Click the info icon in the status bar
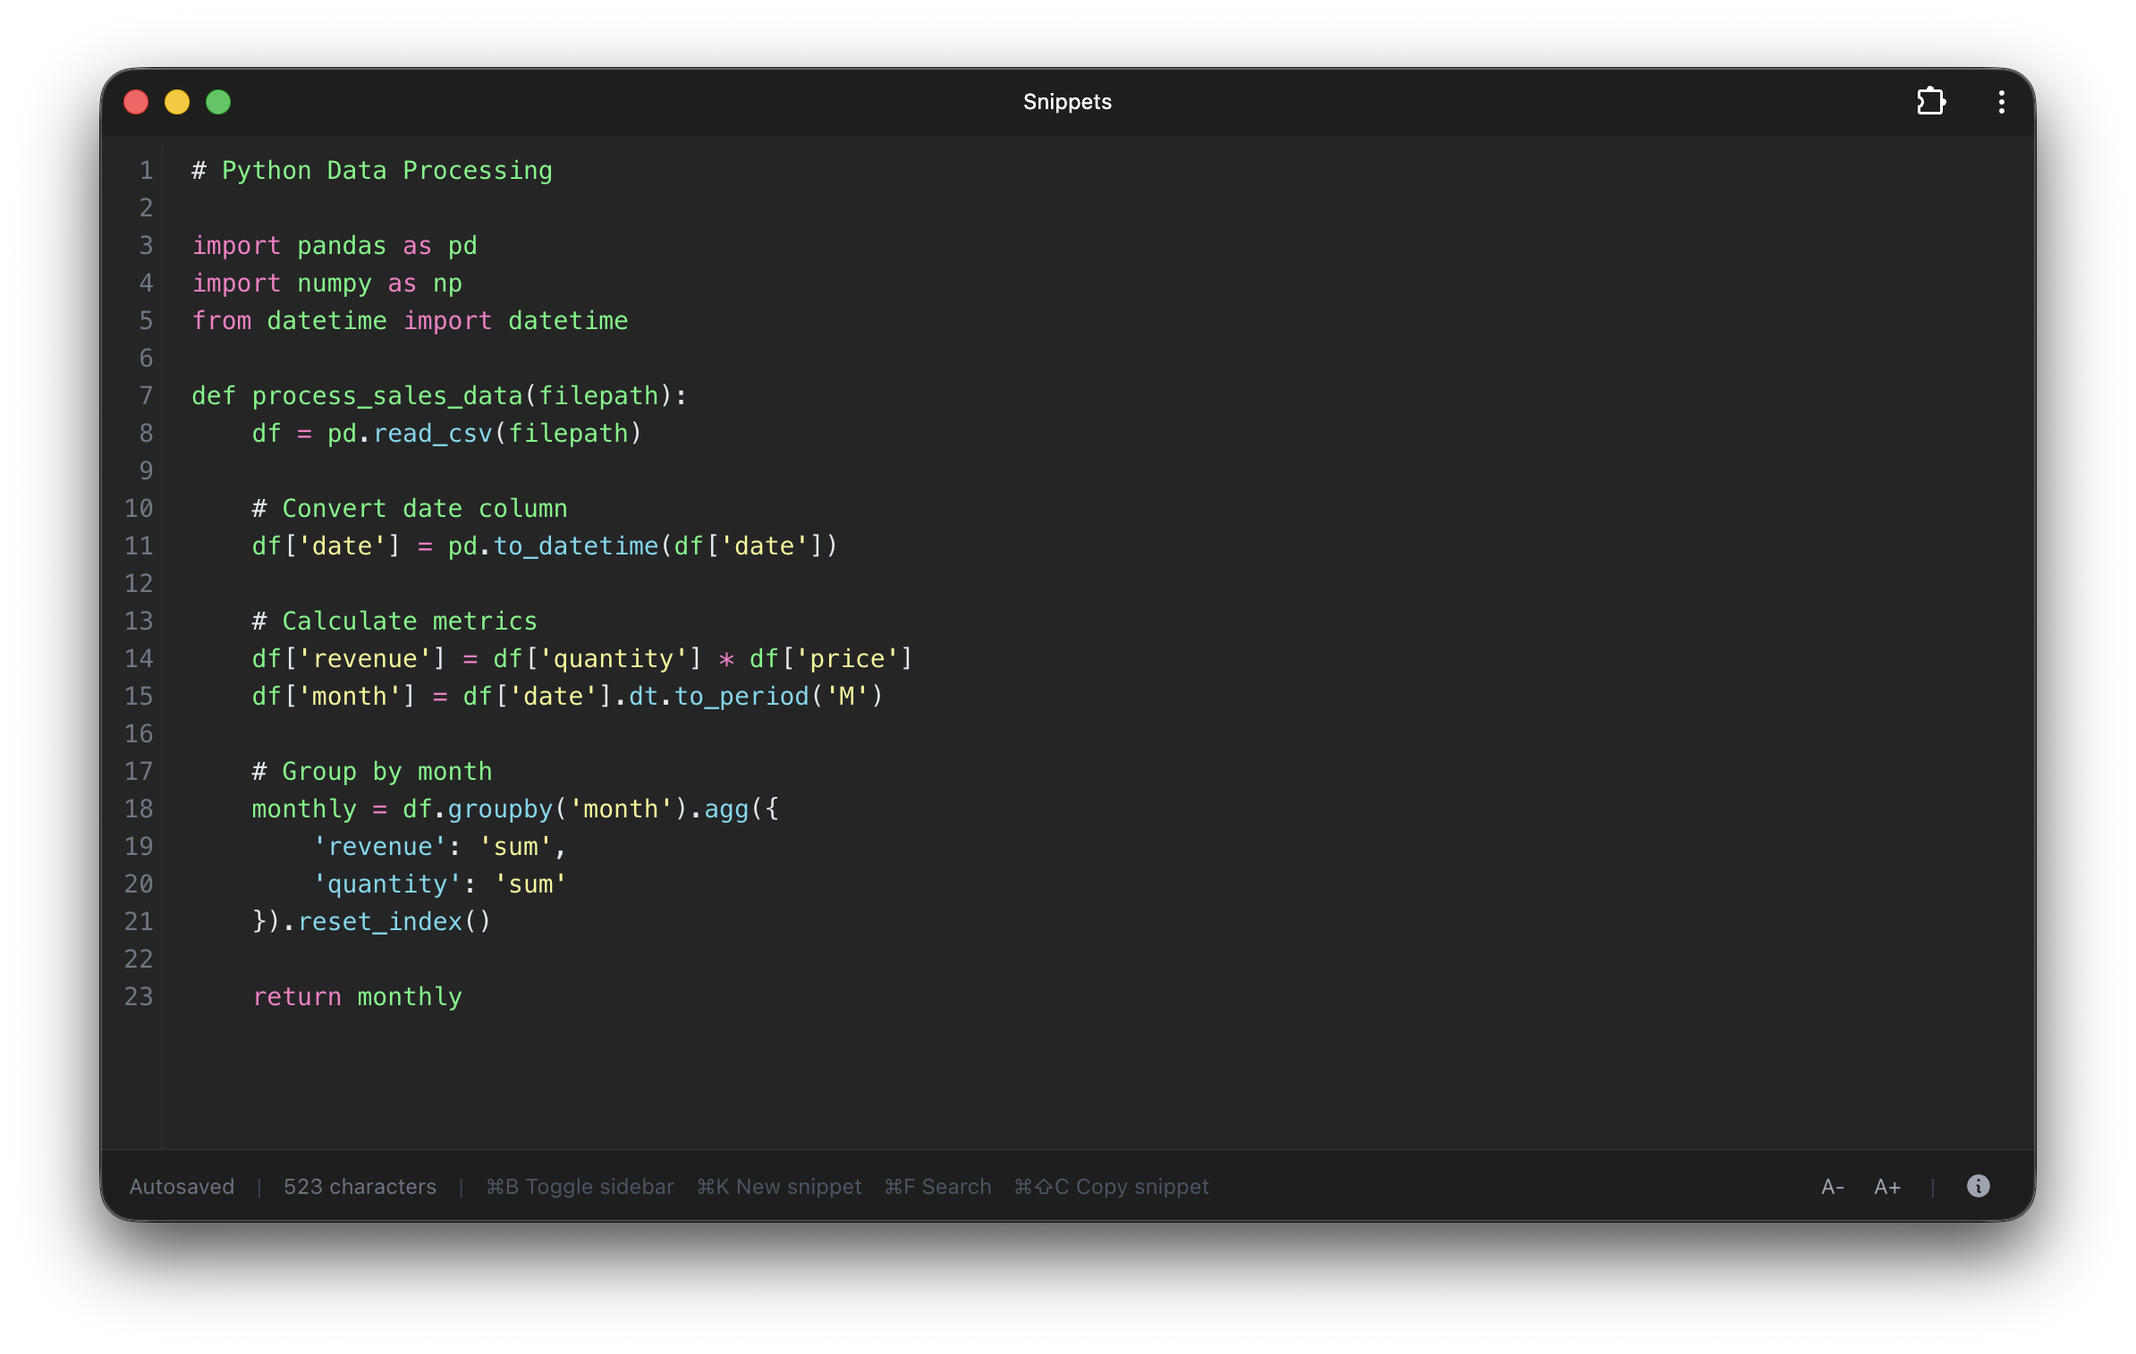This screenshot has height=1354, width=2136. point(1978,1187)
